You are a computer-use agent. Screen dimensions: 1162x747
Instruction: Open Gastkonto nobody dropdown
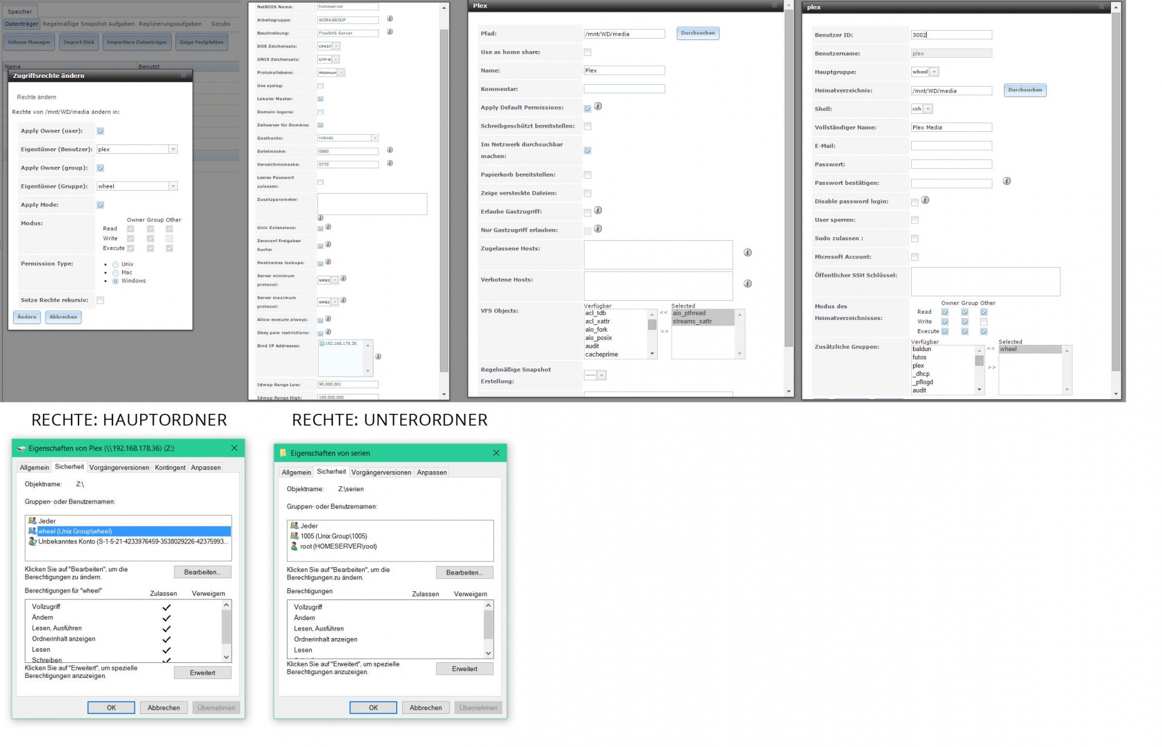[x=375, y=138]
